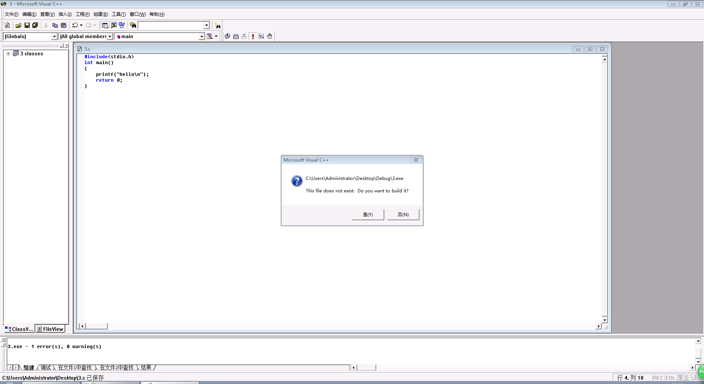Click the Find text input field
704x384 pixels.
click(x=171, y=25)
